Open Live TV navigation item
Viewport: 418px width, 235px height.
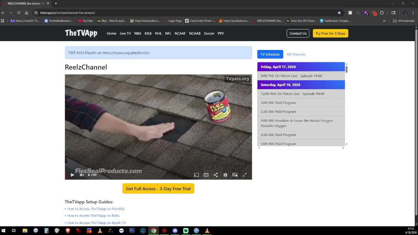pos(125,33)
